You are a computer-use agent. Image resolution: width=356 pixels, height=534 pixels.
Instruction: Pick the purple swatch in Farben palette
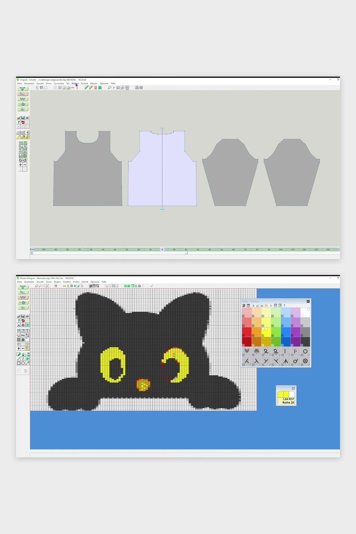[x=295, y=332]
